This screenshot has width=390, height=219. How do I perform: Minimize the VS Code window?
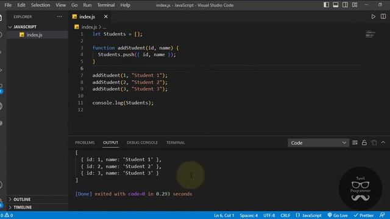click(366, 5)
